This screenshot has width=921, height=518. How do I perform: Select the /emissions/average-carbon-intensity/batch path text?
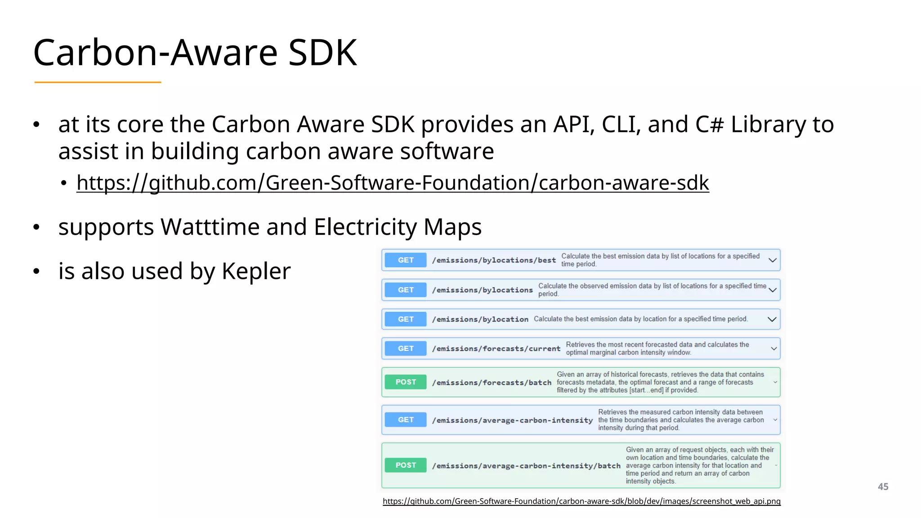click(x=526, y=466)
